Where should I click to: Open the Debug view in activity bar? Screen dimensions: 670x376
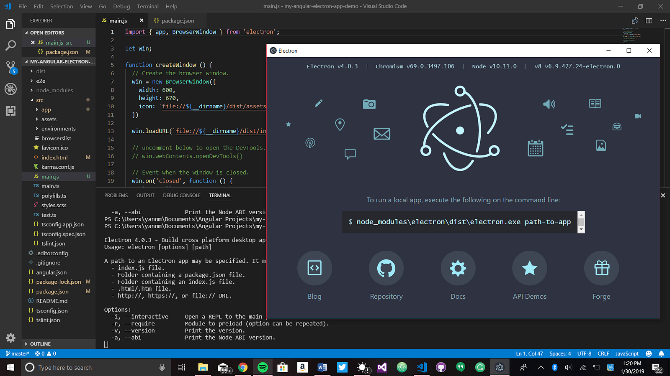click(10, 89)
